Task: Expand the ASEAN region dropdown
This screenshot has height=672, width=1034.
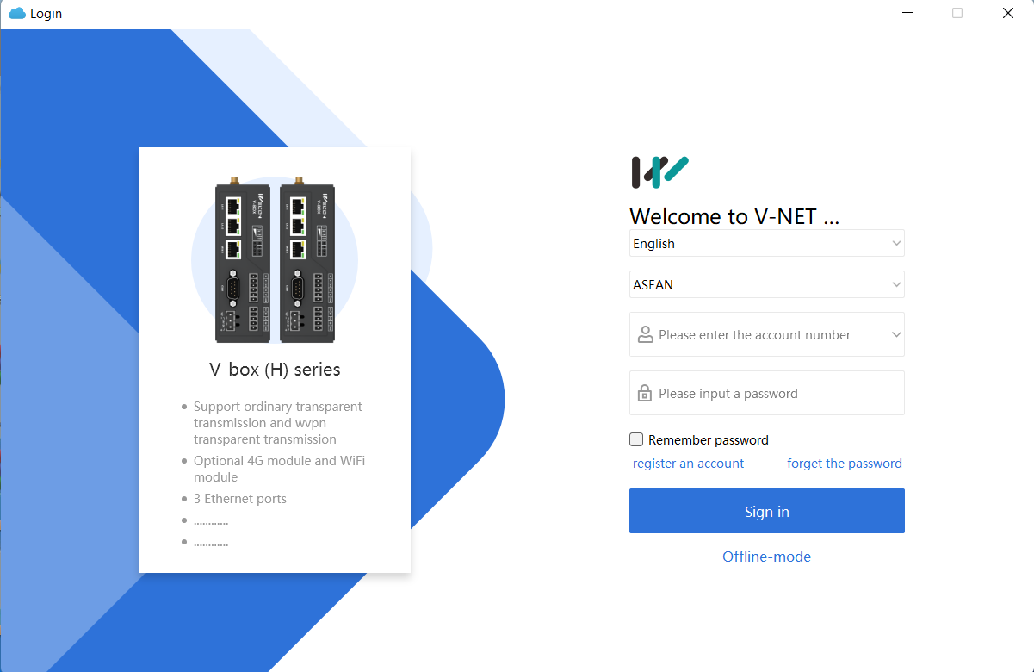Action: coord(767,284)
